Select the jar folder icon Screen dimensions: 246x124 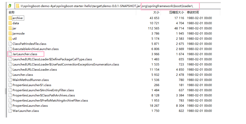[x=10, y=28]
